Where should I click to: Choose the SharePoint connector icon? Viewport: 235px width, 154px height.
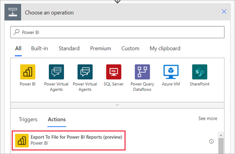tap(200, 72)
